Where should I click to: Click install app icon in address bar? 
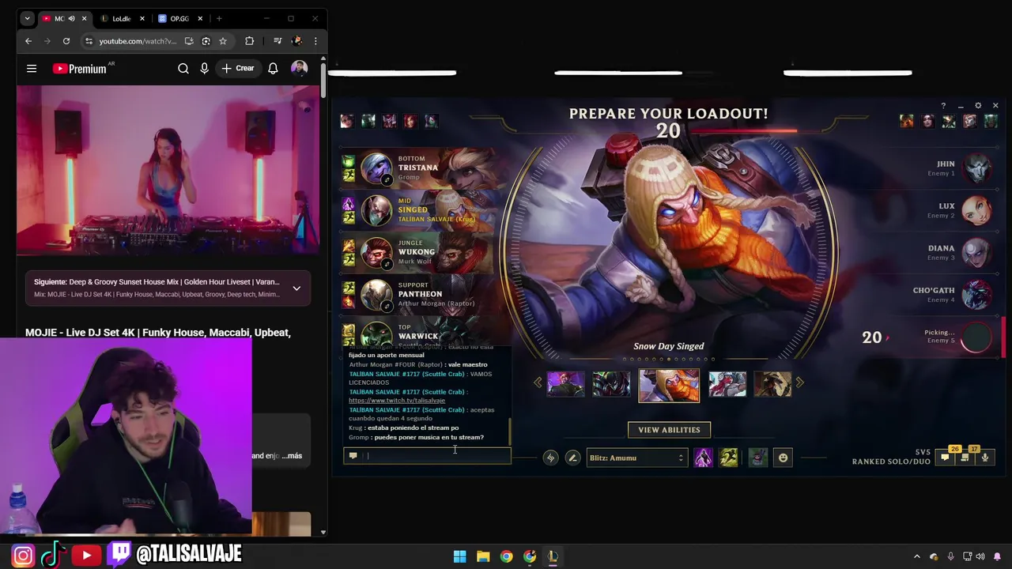coord(189,41)
